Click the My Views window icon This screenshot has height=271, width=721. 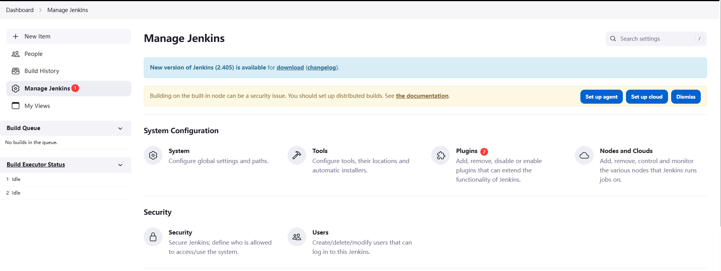click(x=16, y=106)
